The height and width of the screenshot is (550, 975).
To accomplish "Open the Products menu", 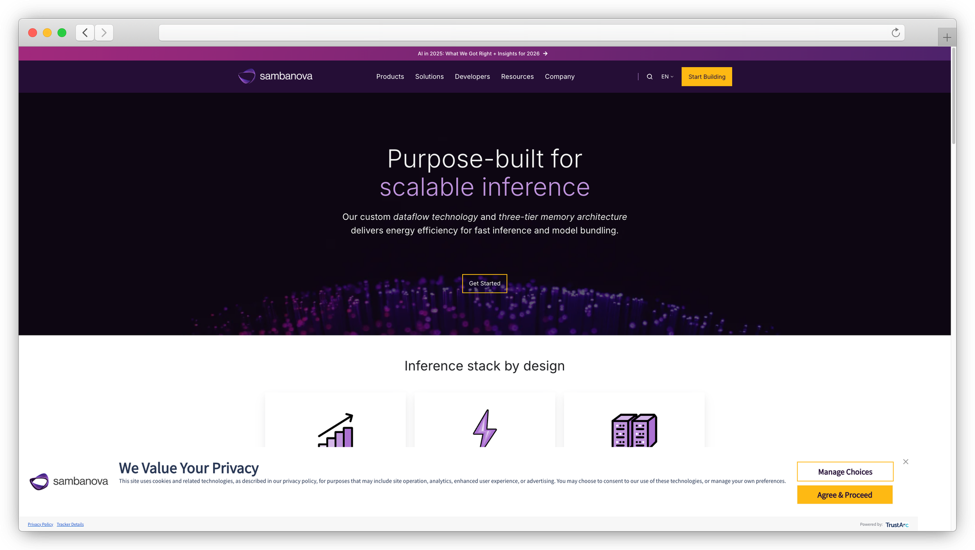I will click(x=390, y=77).
